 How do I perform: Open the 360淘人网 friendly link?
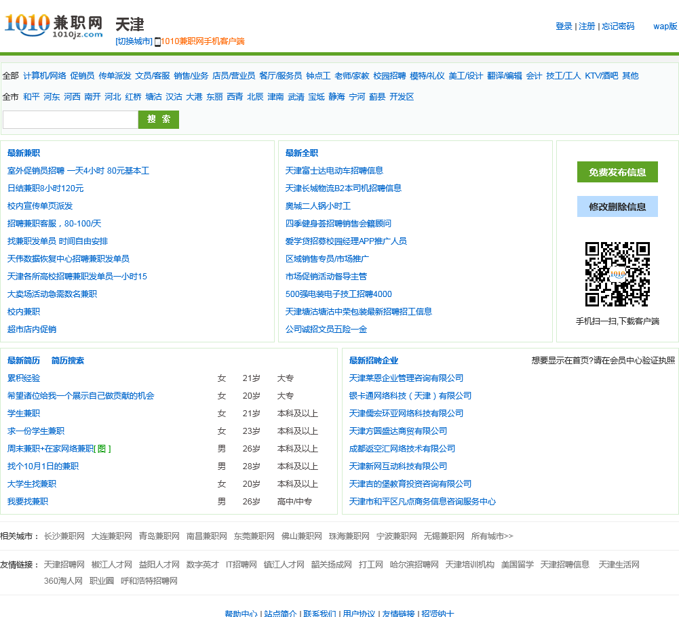click(x=63, y=581)
